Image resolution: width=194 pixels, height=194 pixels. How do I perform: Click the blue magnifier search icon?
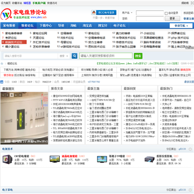click(74, 56)
